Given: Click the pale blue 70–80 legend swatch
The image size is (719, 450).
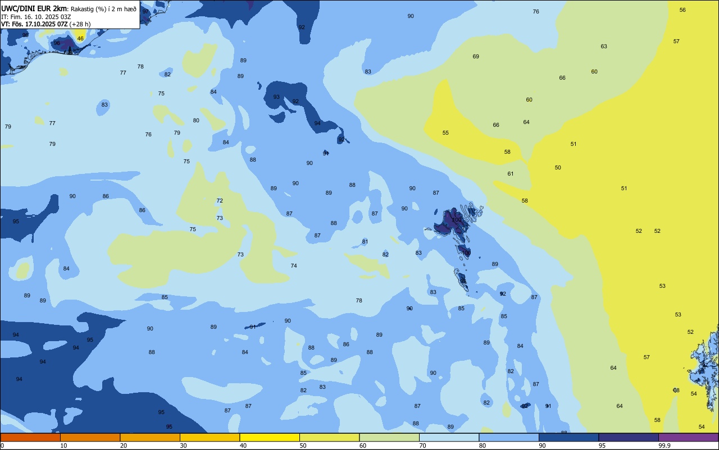Looking at the screenshot, I should point(449,437).
